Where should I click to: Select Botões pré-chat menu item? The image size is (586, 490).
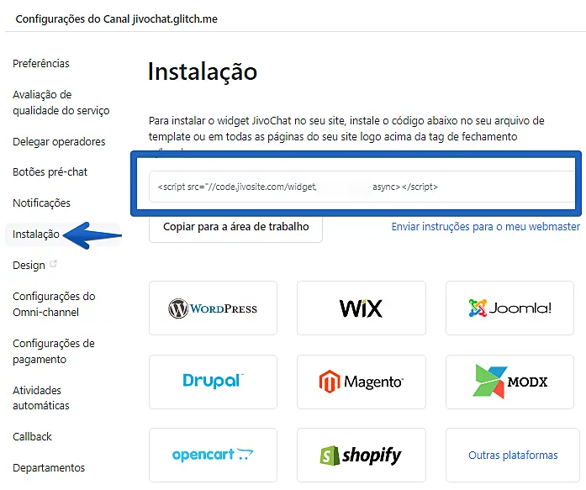click(x=50, y=172)
